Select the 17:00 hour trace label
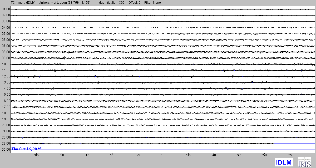This screenshot has height=168, width=316. (6, 107)
